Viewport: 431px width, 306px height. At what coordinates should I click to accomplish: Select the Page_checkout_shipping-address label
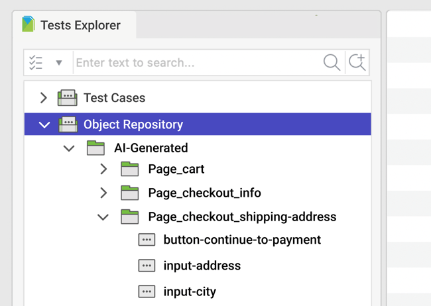pos(242,217)
